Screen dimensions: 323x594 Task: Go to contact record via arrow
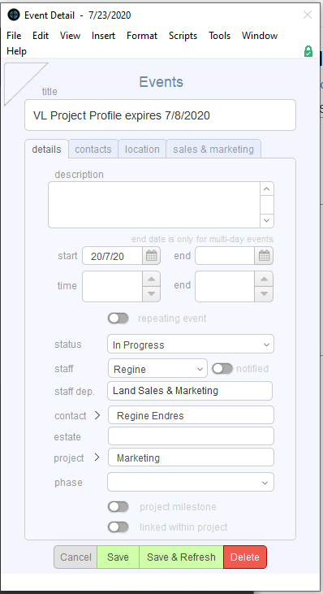point(97,415)
